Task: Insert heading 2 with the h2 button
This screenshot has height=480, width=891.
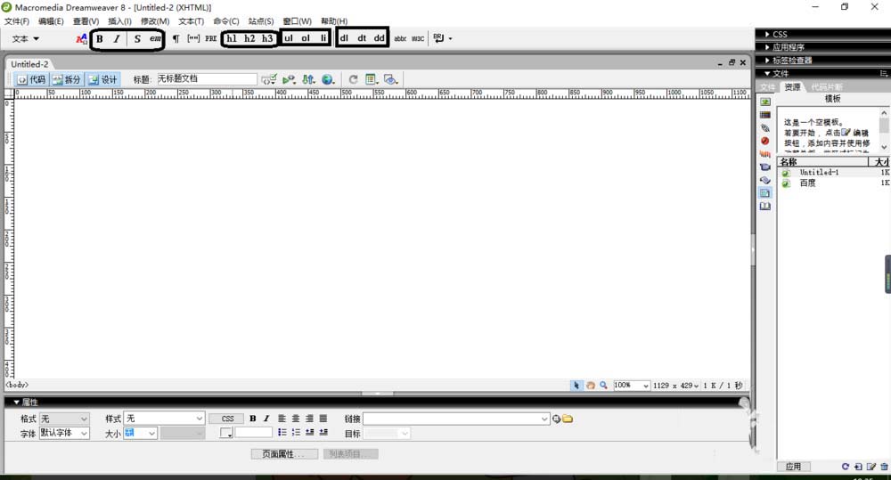Action: pos(249,38)
